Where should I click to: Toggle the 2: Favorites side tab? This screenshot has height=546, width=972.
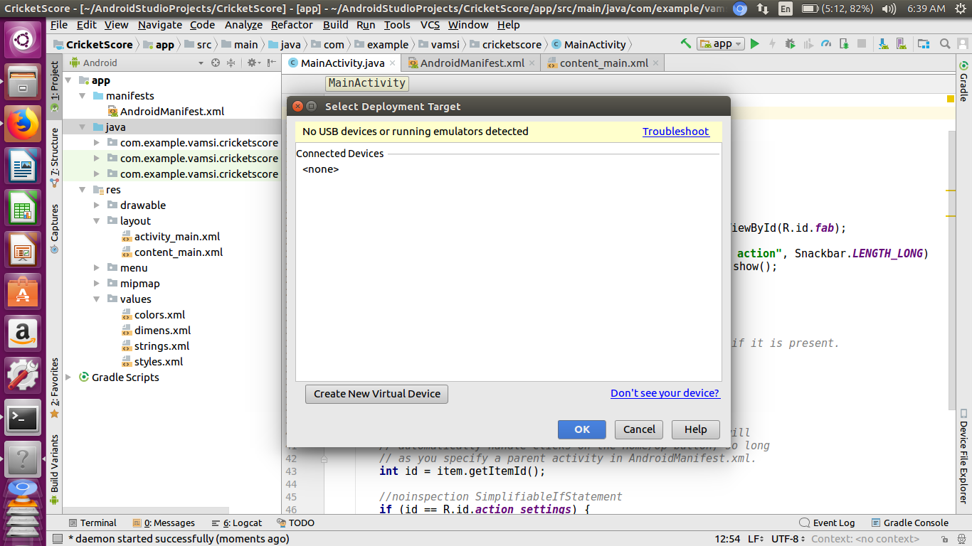pyautogui.click(x=55, y=388)
